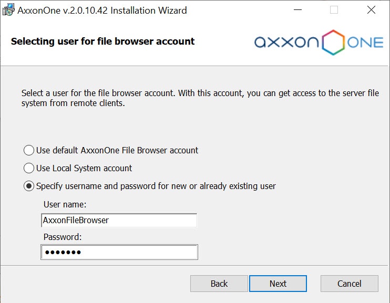
Task: Minimize the Installation Wizard window
Action: click(x=297, y=10)
